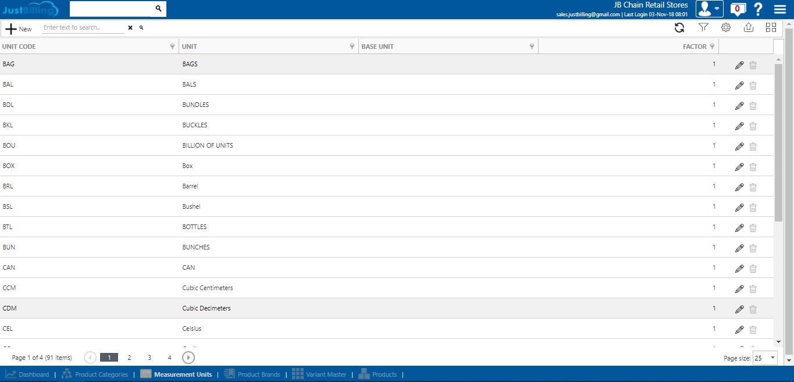Switch to tile view icon
This screenshot has width=794, height=382.
pyautogui.click(x=771, y=27)
